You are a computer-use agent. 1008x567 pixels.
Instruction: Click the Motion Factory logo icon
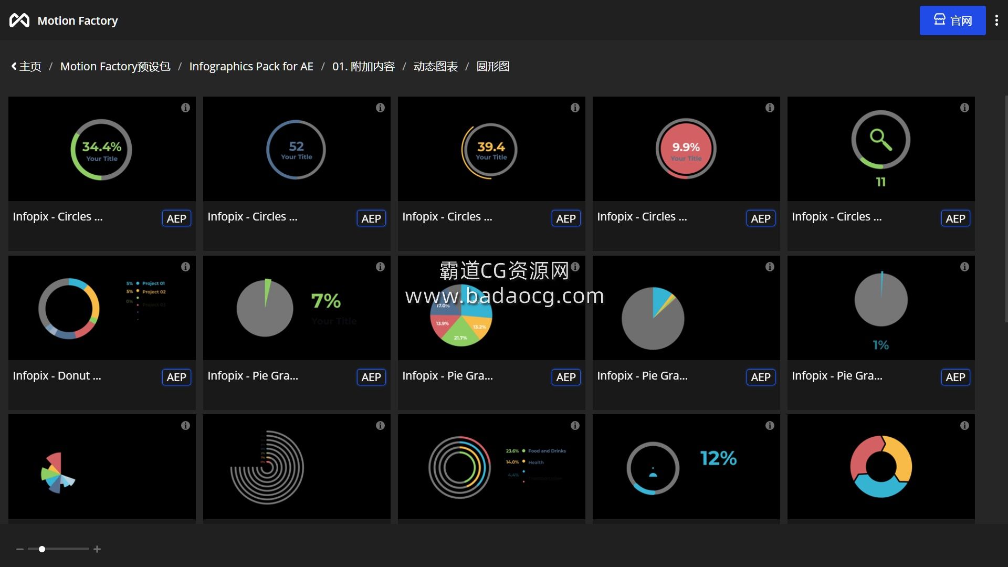19,20
